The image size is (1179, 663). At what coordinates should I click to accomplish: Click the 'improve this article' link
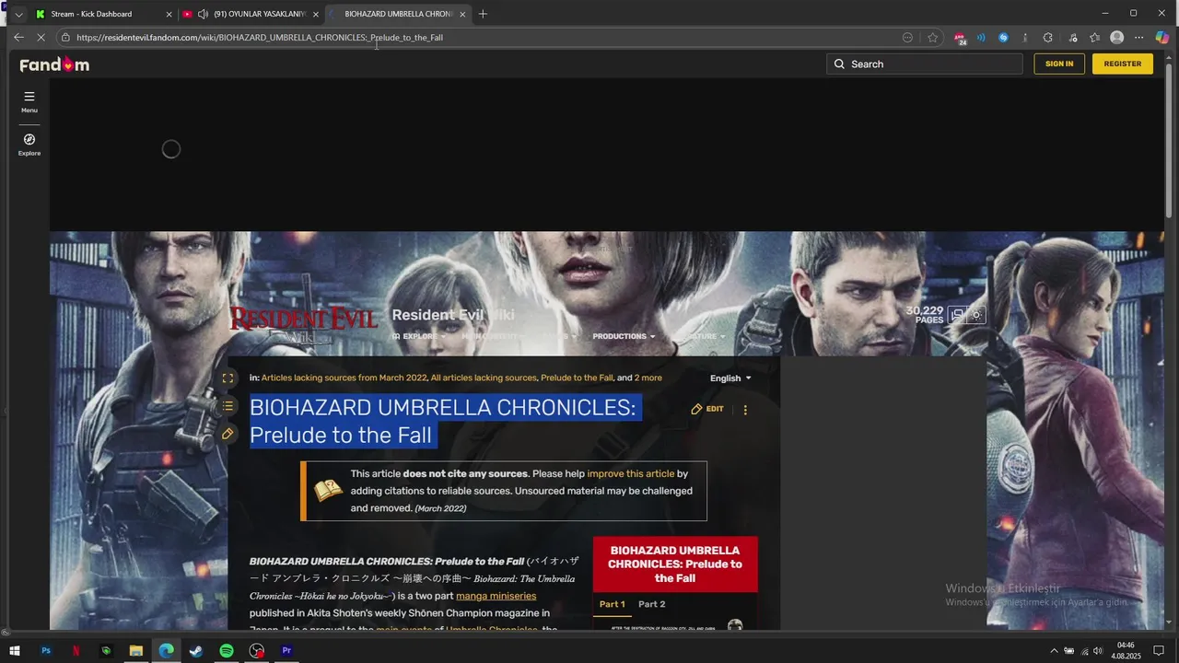coord(631,474)
